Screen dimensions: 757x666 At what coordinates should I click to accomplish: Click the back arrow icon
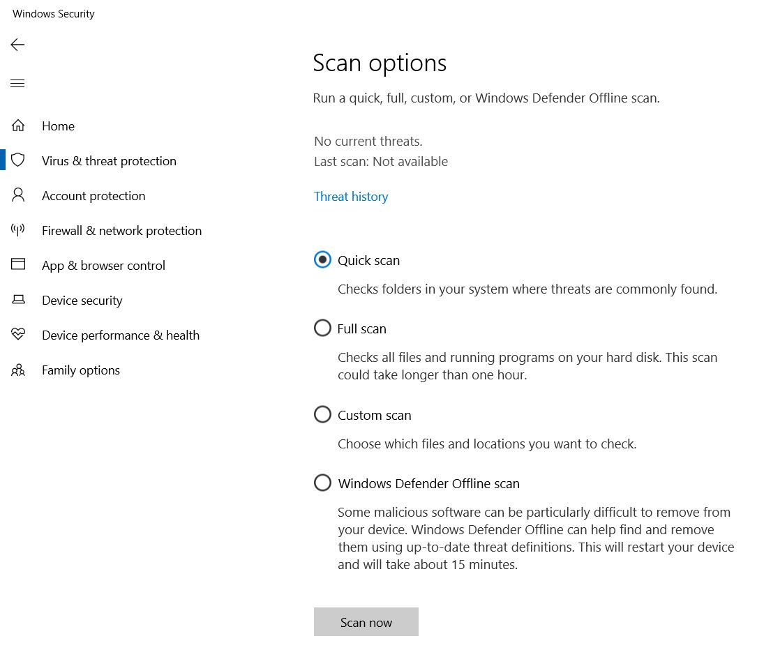17,45
